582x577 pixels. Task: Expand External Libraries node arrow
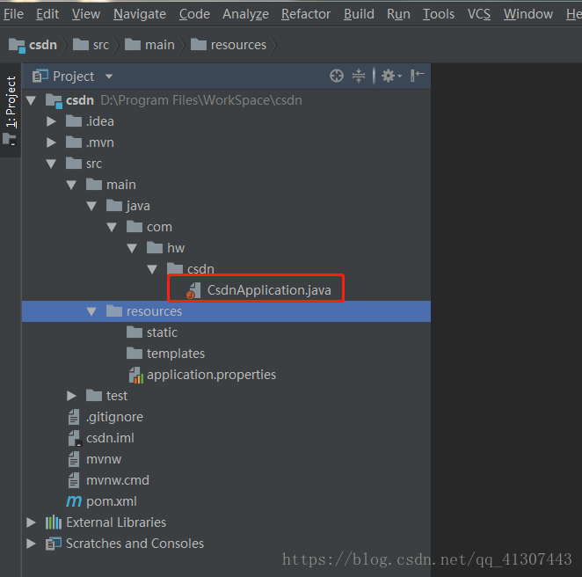(x=31, y=522)
